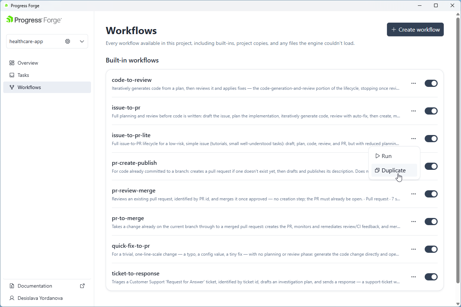461x307 pixels.
Task: Click the external link icon beside Documentation
Action: (x=82, y=286)
